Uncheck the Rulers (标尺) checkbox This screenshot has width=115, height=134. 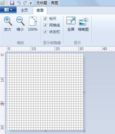[x=45, y=18]
